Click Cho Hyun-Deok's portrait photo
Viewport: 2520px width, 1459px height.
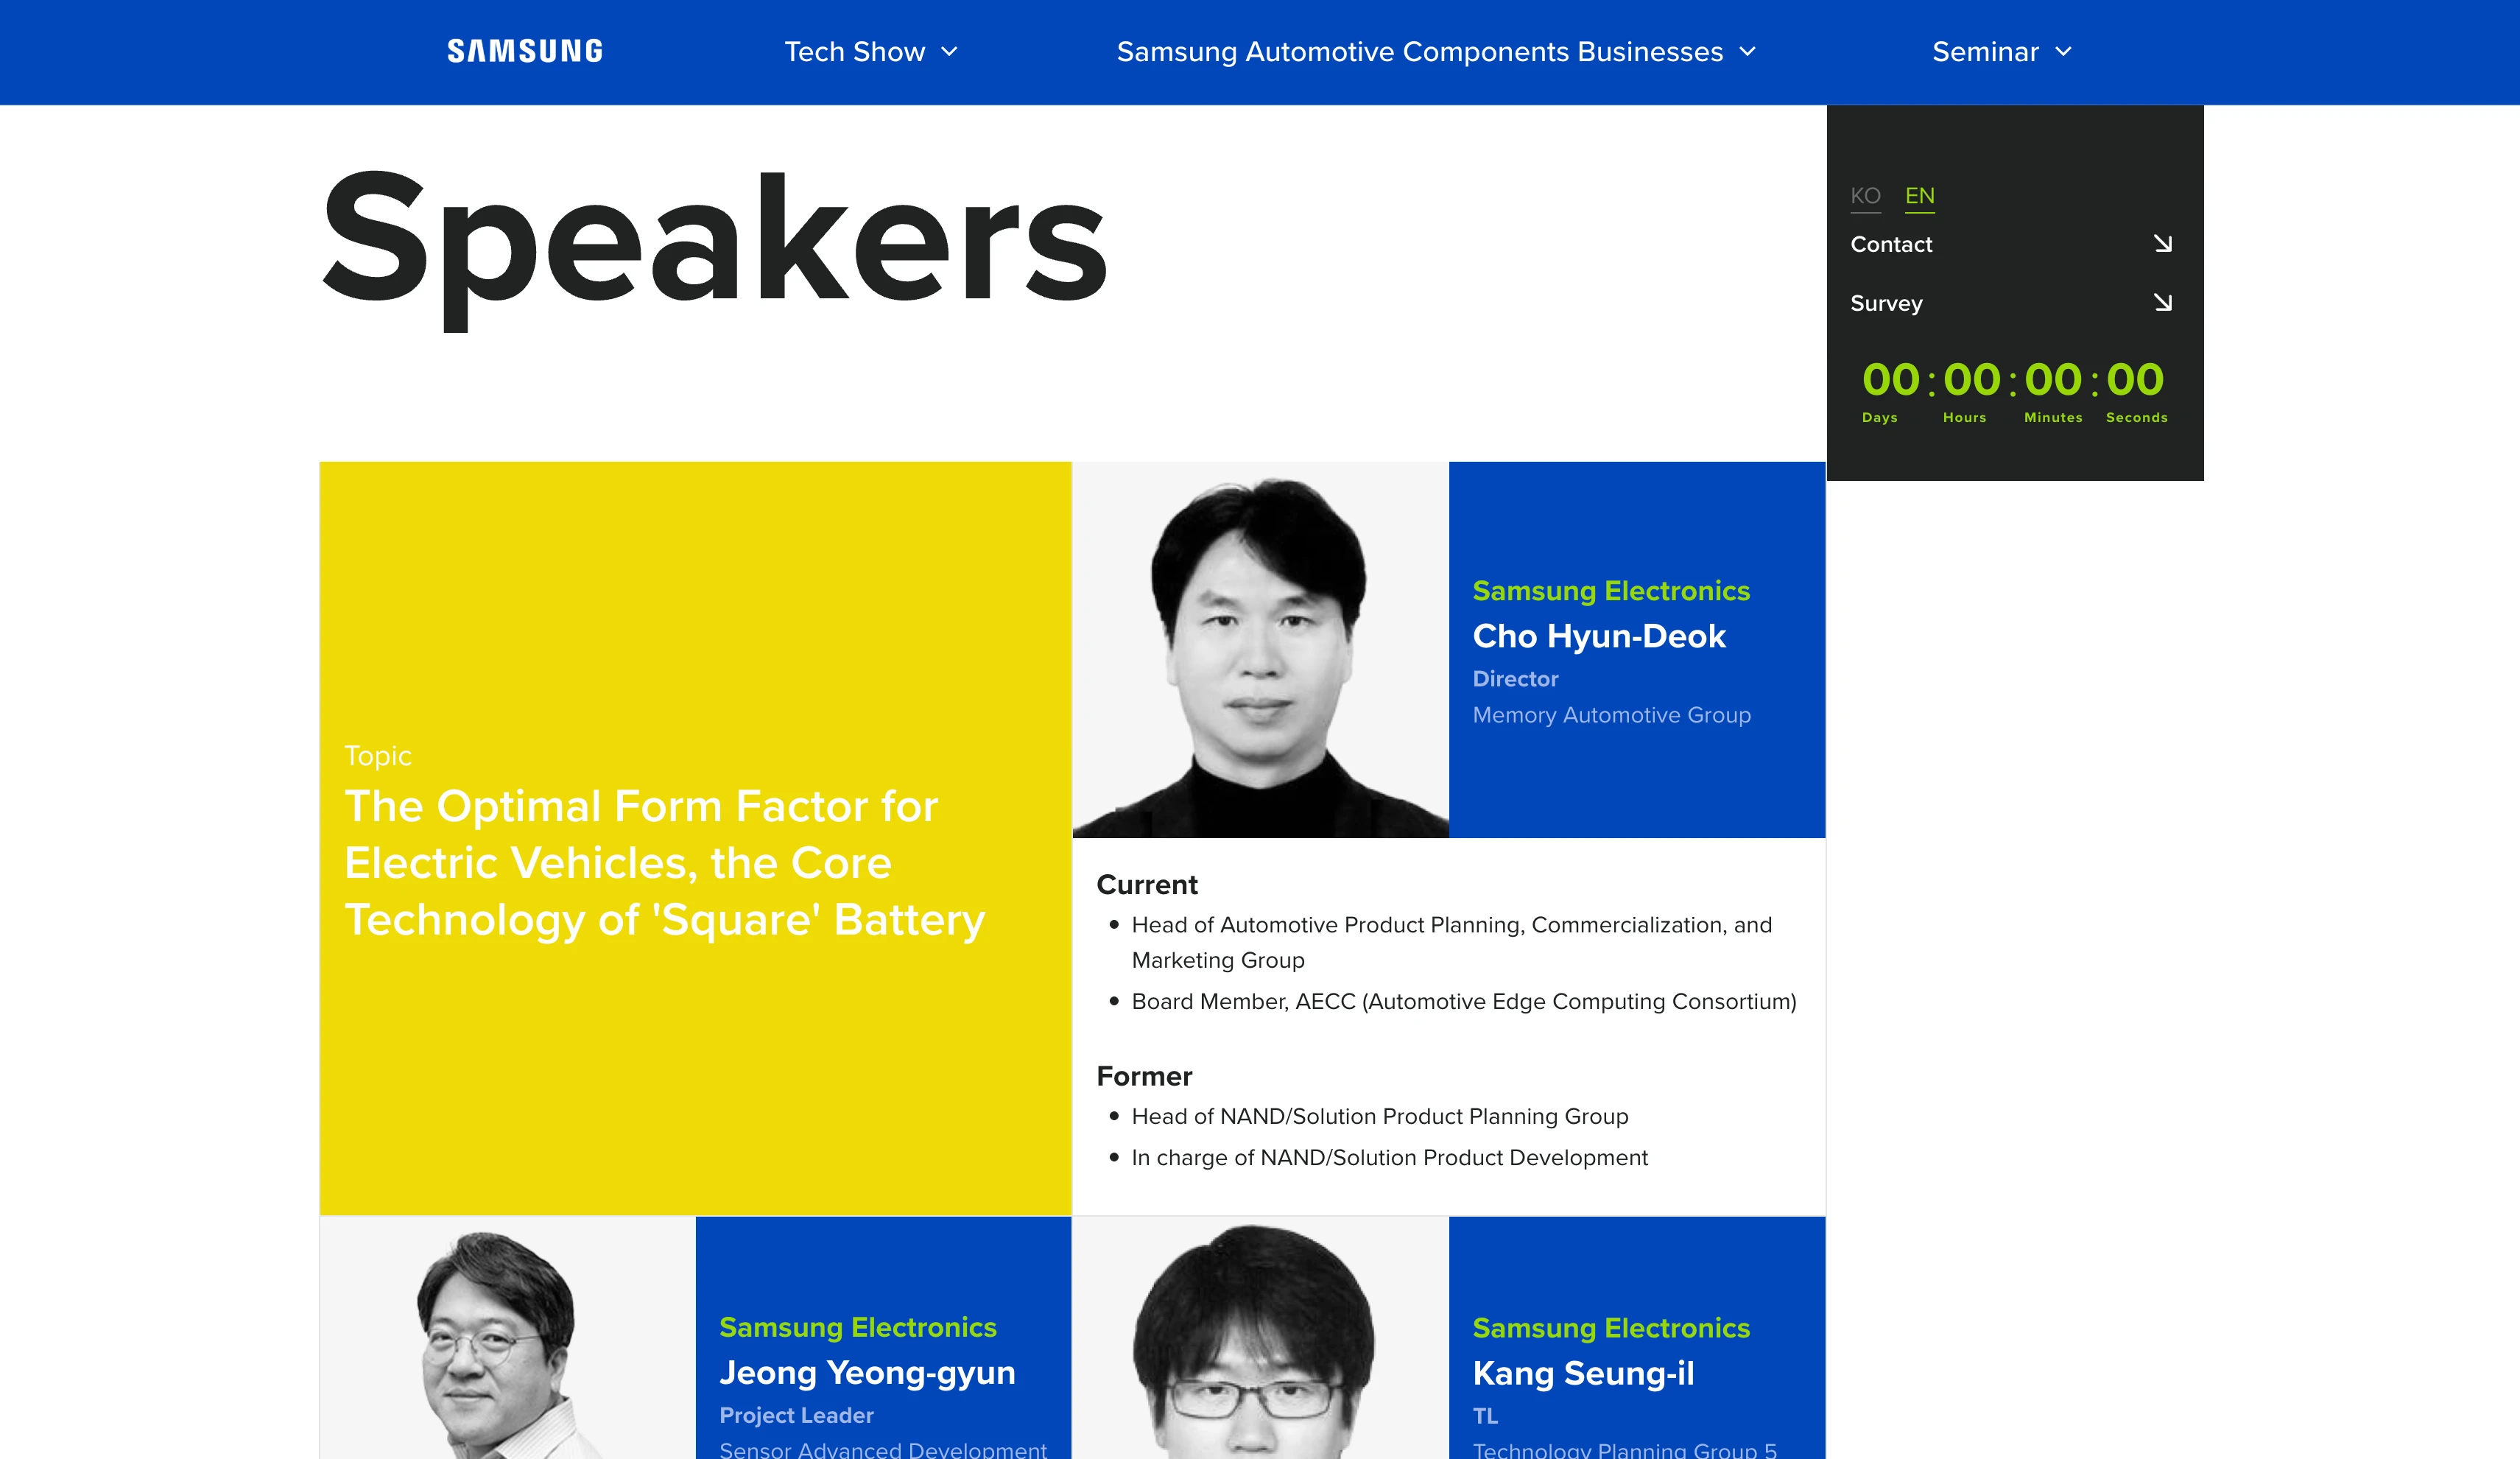[x=1260, y=650]
